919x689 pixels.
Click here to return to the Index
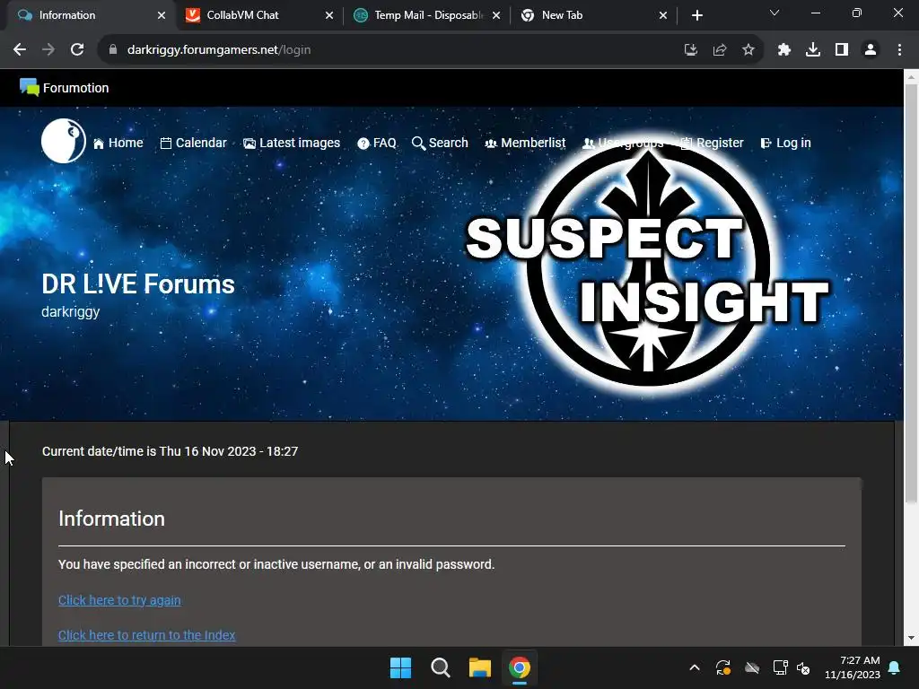146,635
